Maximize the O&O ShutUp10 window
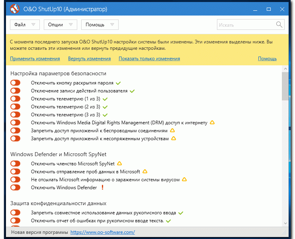 pyautogui.click(x=269, y=9)
